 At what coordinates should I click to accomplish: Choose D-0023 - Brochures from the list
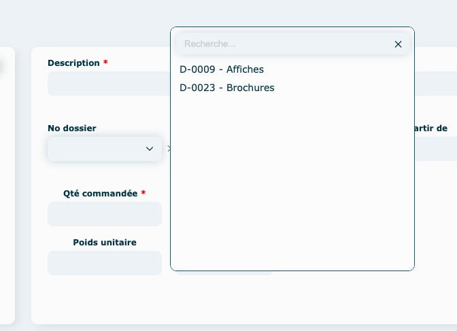pos(227,88)
